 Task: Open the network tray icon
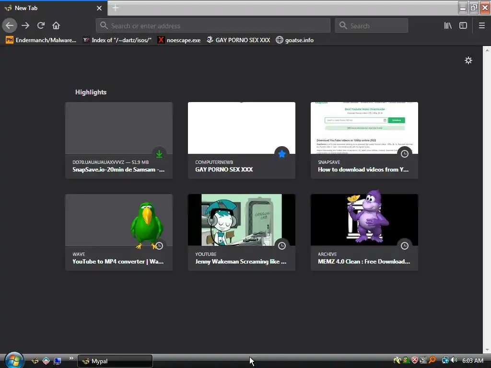pos(445,360)
